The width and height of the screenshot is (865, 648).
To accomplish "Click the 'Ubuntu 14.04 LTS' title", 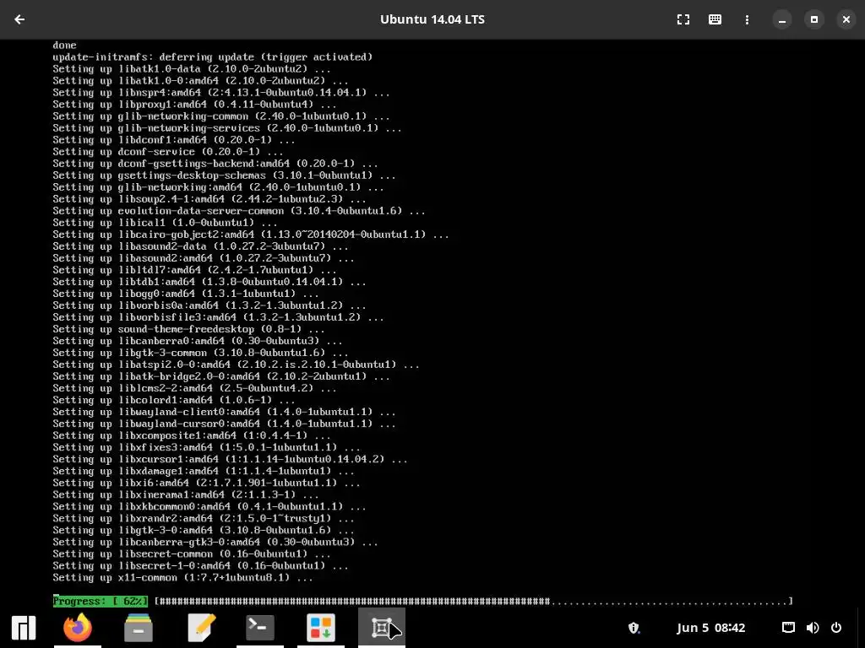I will [432, 19].
